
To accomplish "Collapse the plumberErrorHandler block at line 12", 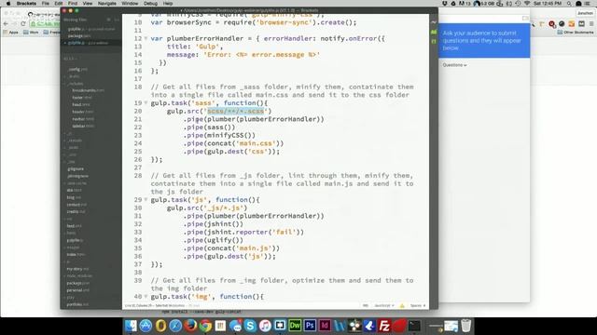I will (x=146, y=38).
